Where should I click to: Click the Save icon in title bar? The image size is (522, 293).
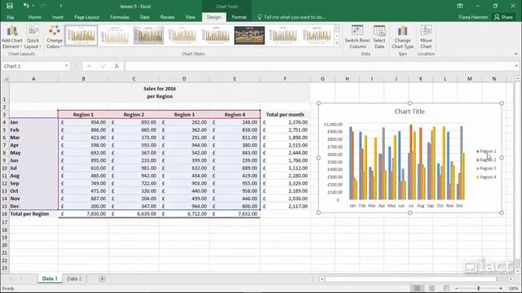[10, 6]
